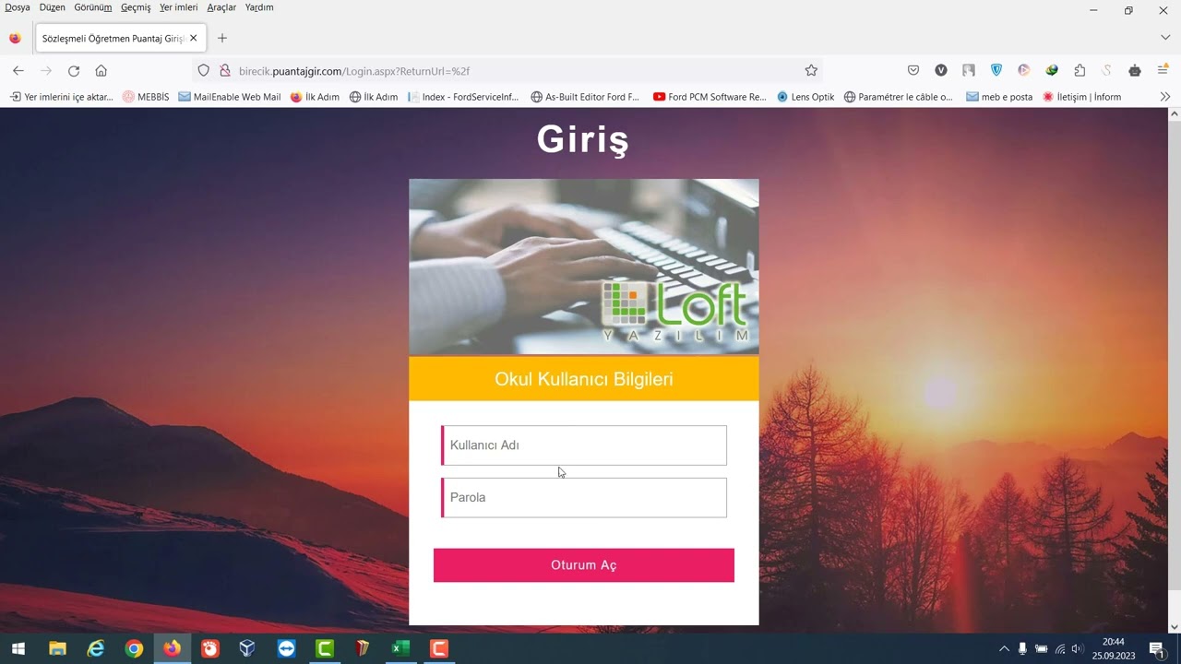The width and height of the screenshot is (1181, 664).
Task: Open the Yer imleri menu
Action: (179, 7)
